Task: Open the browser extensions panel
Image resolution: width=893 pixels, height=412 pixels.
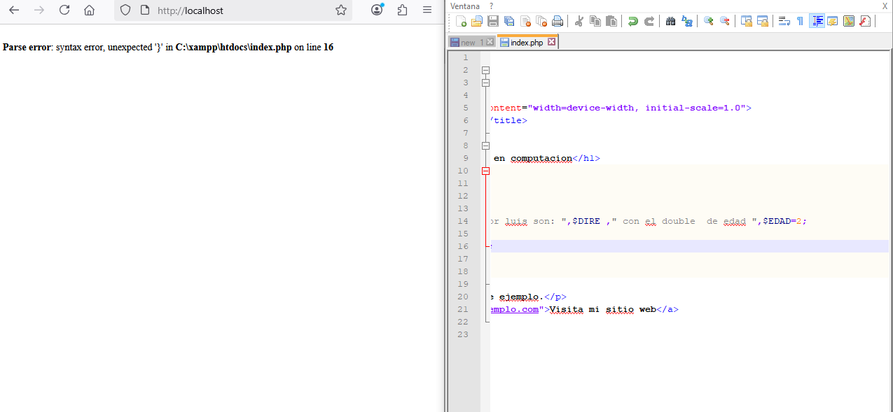Action: click(x=402, y=10)
